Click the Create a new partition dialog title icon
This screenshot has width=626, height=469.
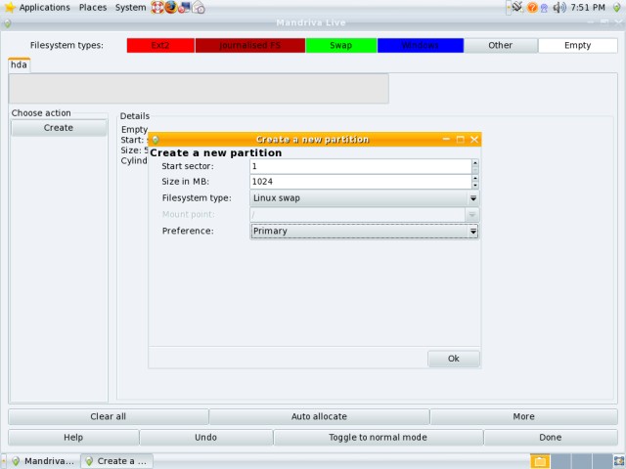point(156,140)
